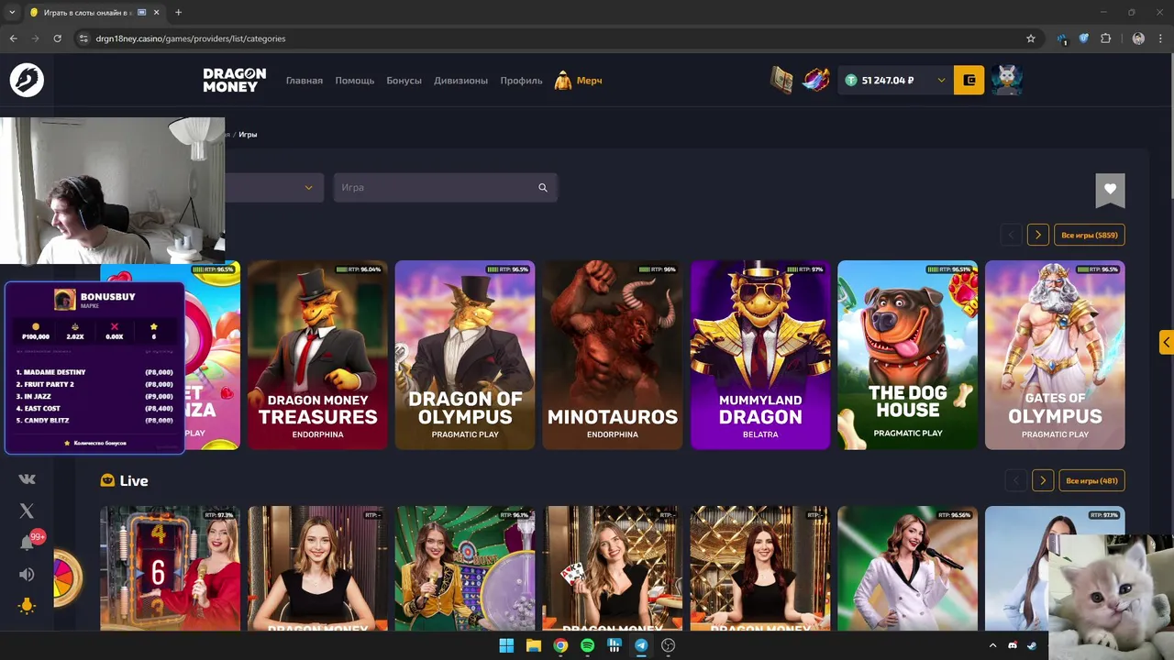This screenshot has height=660, width=1174.
Task: Open Spotify from the taskbar
Action: tap(587, 645)
